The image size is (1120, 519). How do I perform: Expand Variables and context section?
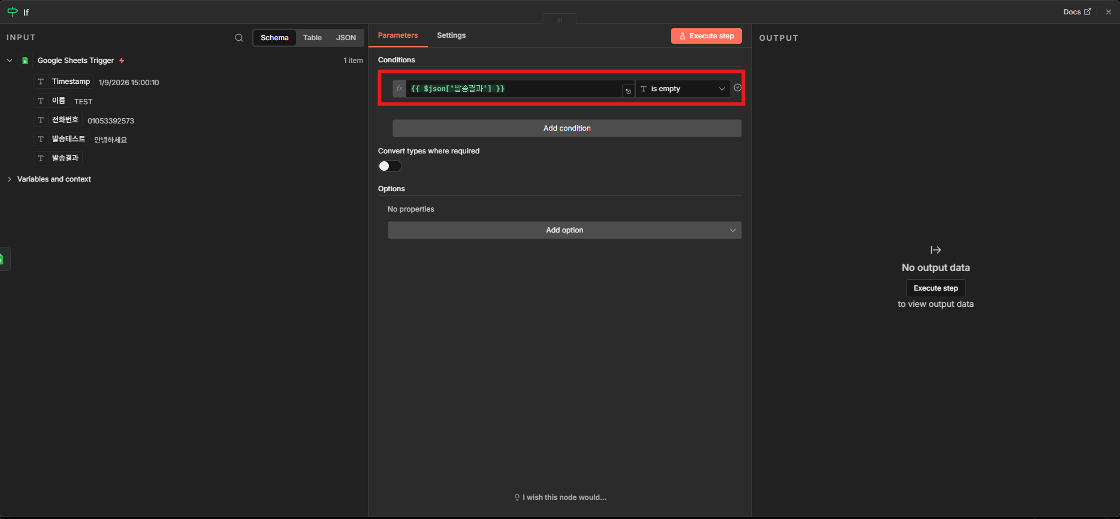(10, 179)
